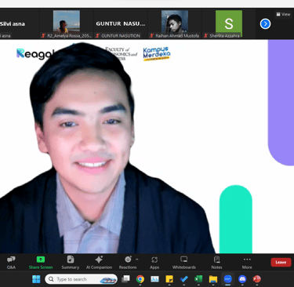294x287 pixels.
Task: Show next participants with blue arrow
Action: (265, 24)
